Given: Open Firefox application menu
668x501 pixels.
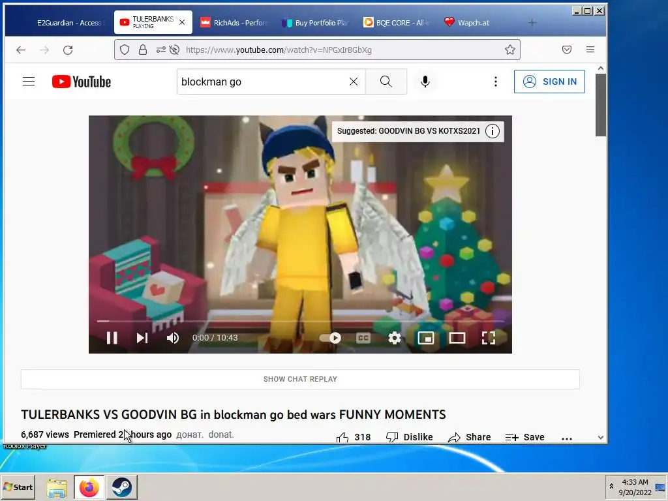Looking at the screenshot, I should click(x=590, y=50).
